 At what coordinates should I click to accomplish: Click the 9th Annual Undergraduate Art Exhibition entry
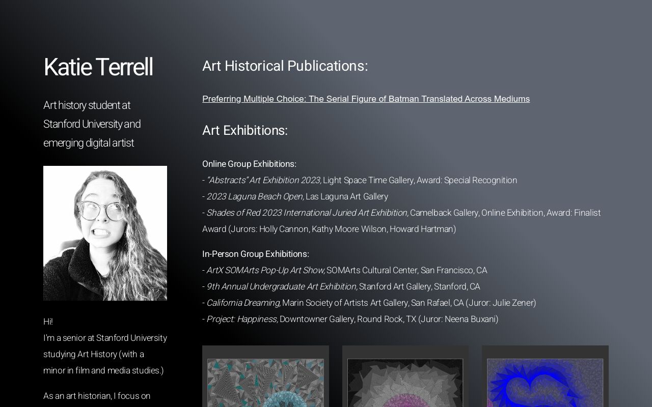(x=282, y=286)
